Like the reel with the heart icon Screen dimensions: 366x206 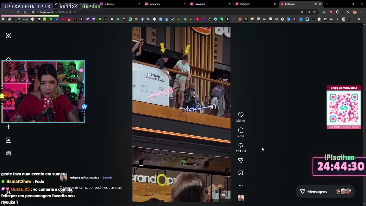pos(241,115)
